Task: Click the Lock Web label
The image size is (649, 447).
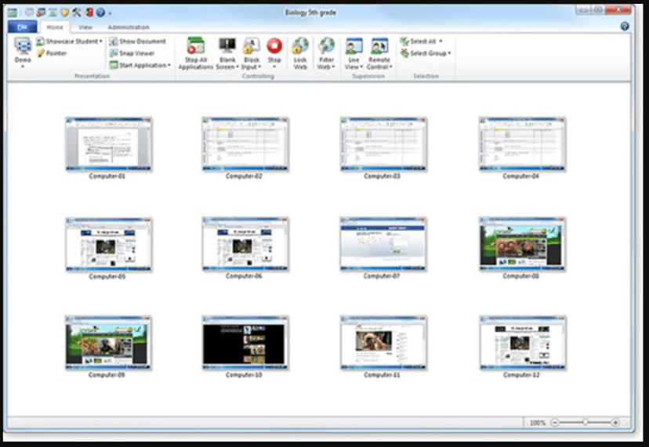Action: point(300,63)
